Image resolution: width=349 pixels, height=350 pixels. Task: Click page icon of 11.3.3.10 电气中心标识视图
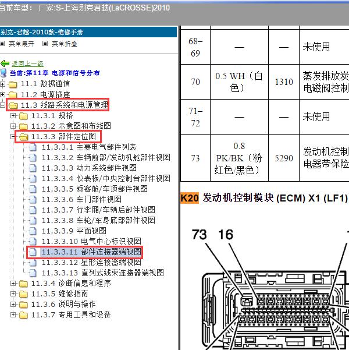(x=33, y=242)
